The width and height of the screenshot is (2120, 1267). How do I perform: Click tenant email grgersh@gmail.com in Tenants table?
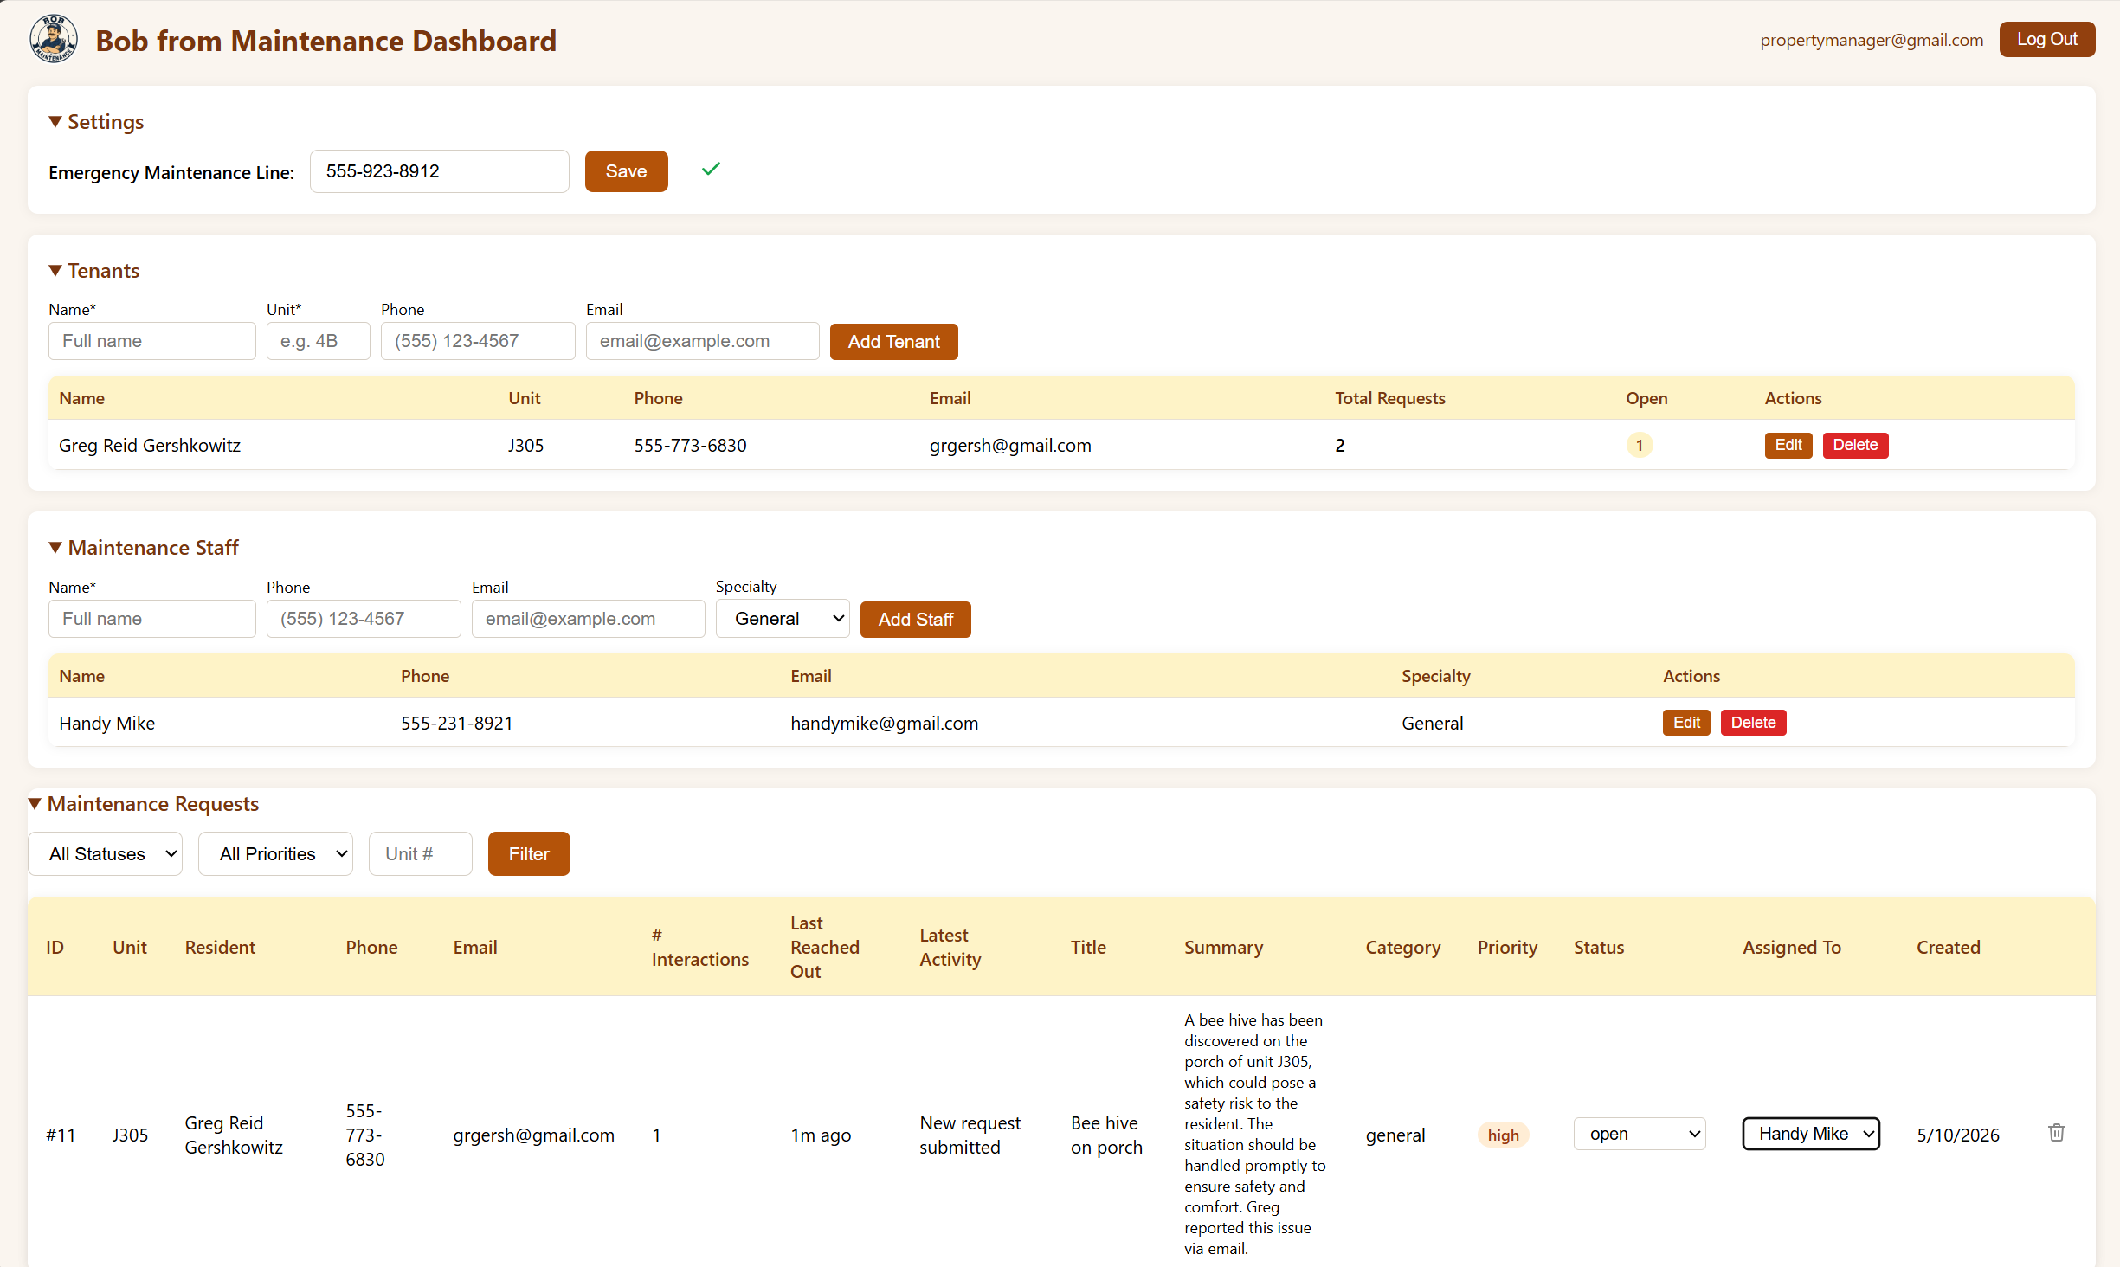(1010, 445)
